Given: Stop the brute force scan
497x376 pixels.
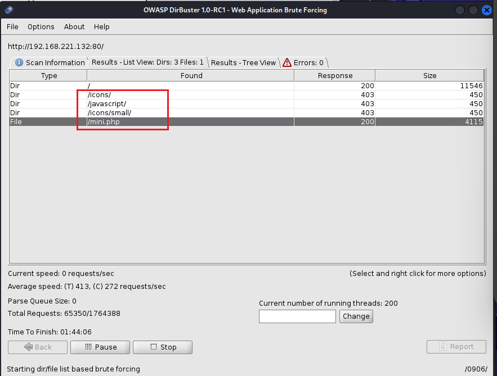Looking at the screenshot, I should [x=163, y=347].
